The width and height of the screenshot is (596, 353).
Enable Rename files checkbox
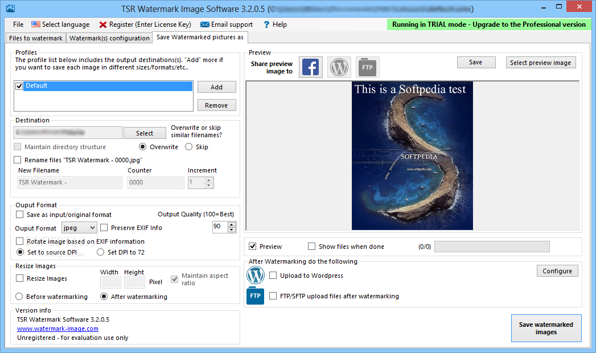pos(18,160)
